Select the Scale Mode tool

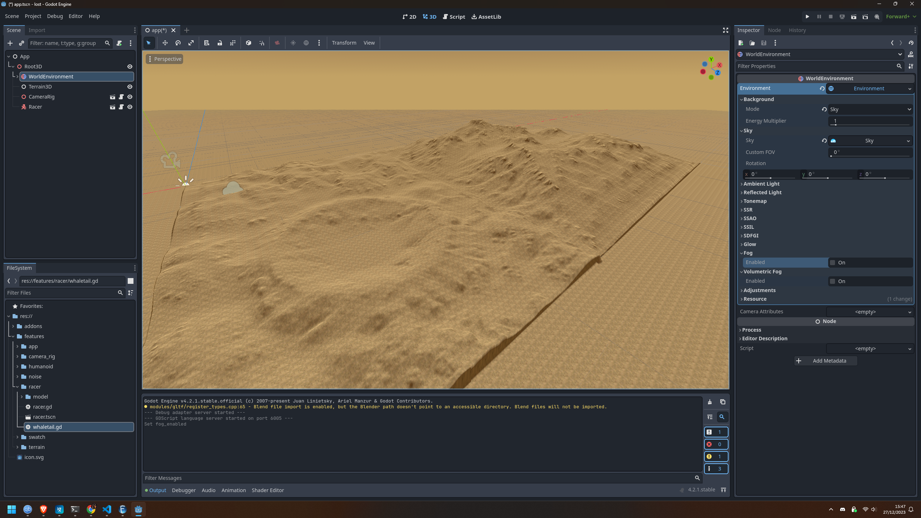(191, 43)
